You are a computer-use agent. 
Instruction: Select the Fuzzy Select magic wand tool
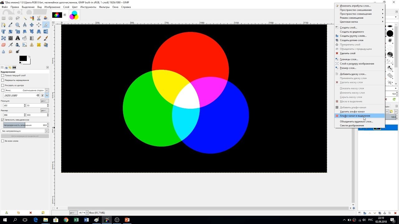[x=25, y=18]
